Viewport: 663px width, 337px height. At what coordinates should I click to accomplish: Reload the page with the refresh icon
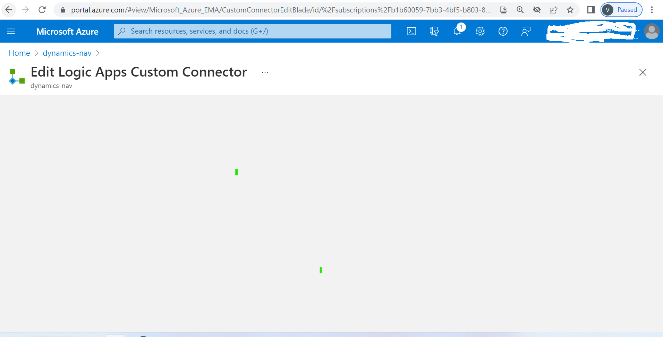42,10
